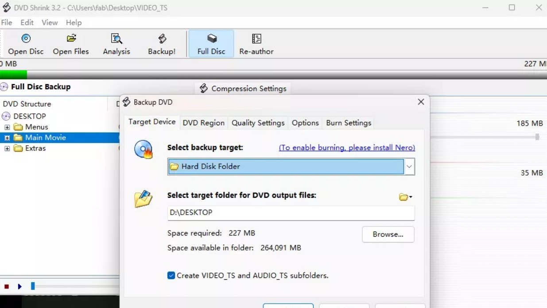Open the recent folders dropdown icon

pos(405,197)
